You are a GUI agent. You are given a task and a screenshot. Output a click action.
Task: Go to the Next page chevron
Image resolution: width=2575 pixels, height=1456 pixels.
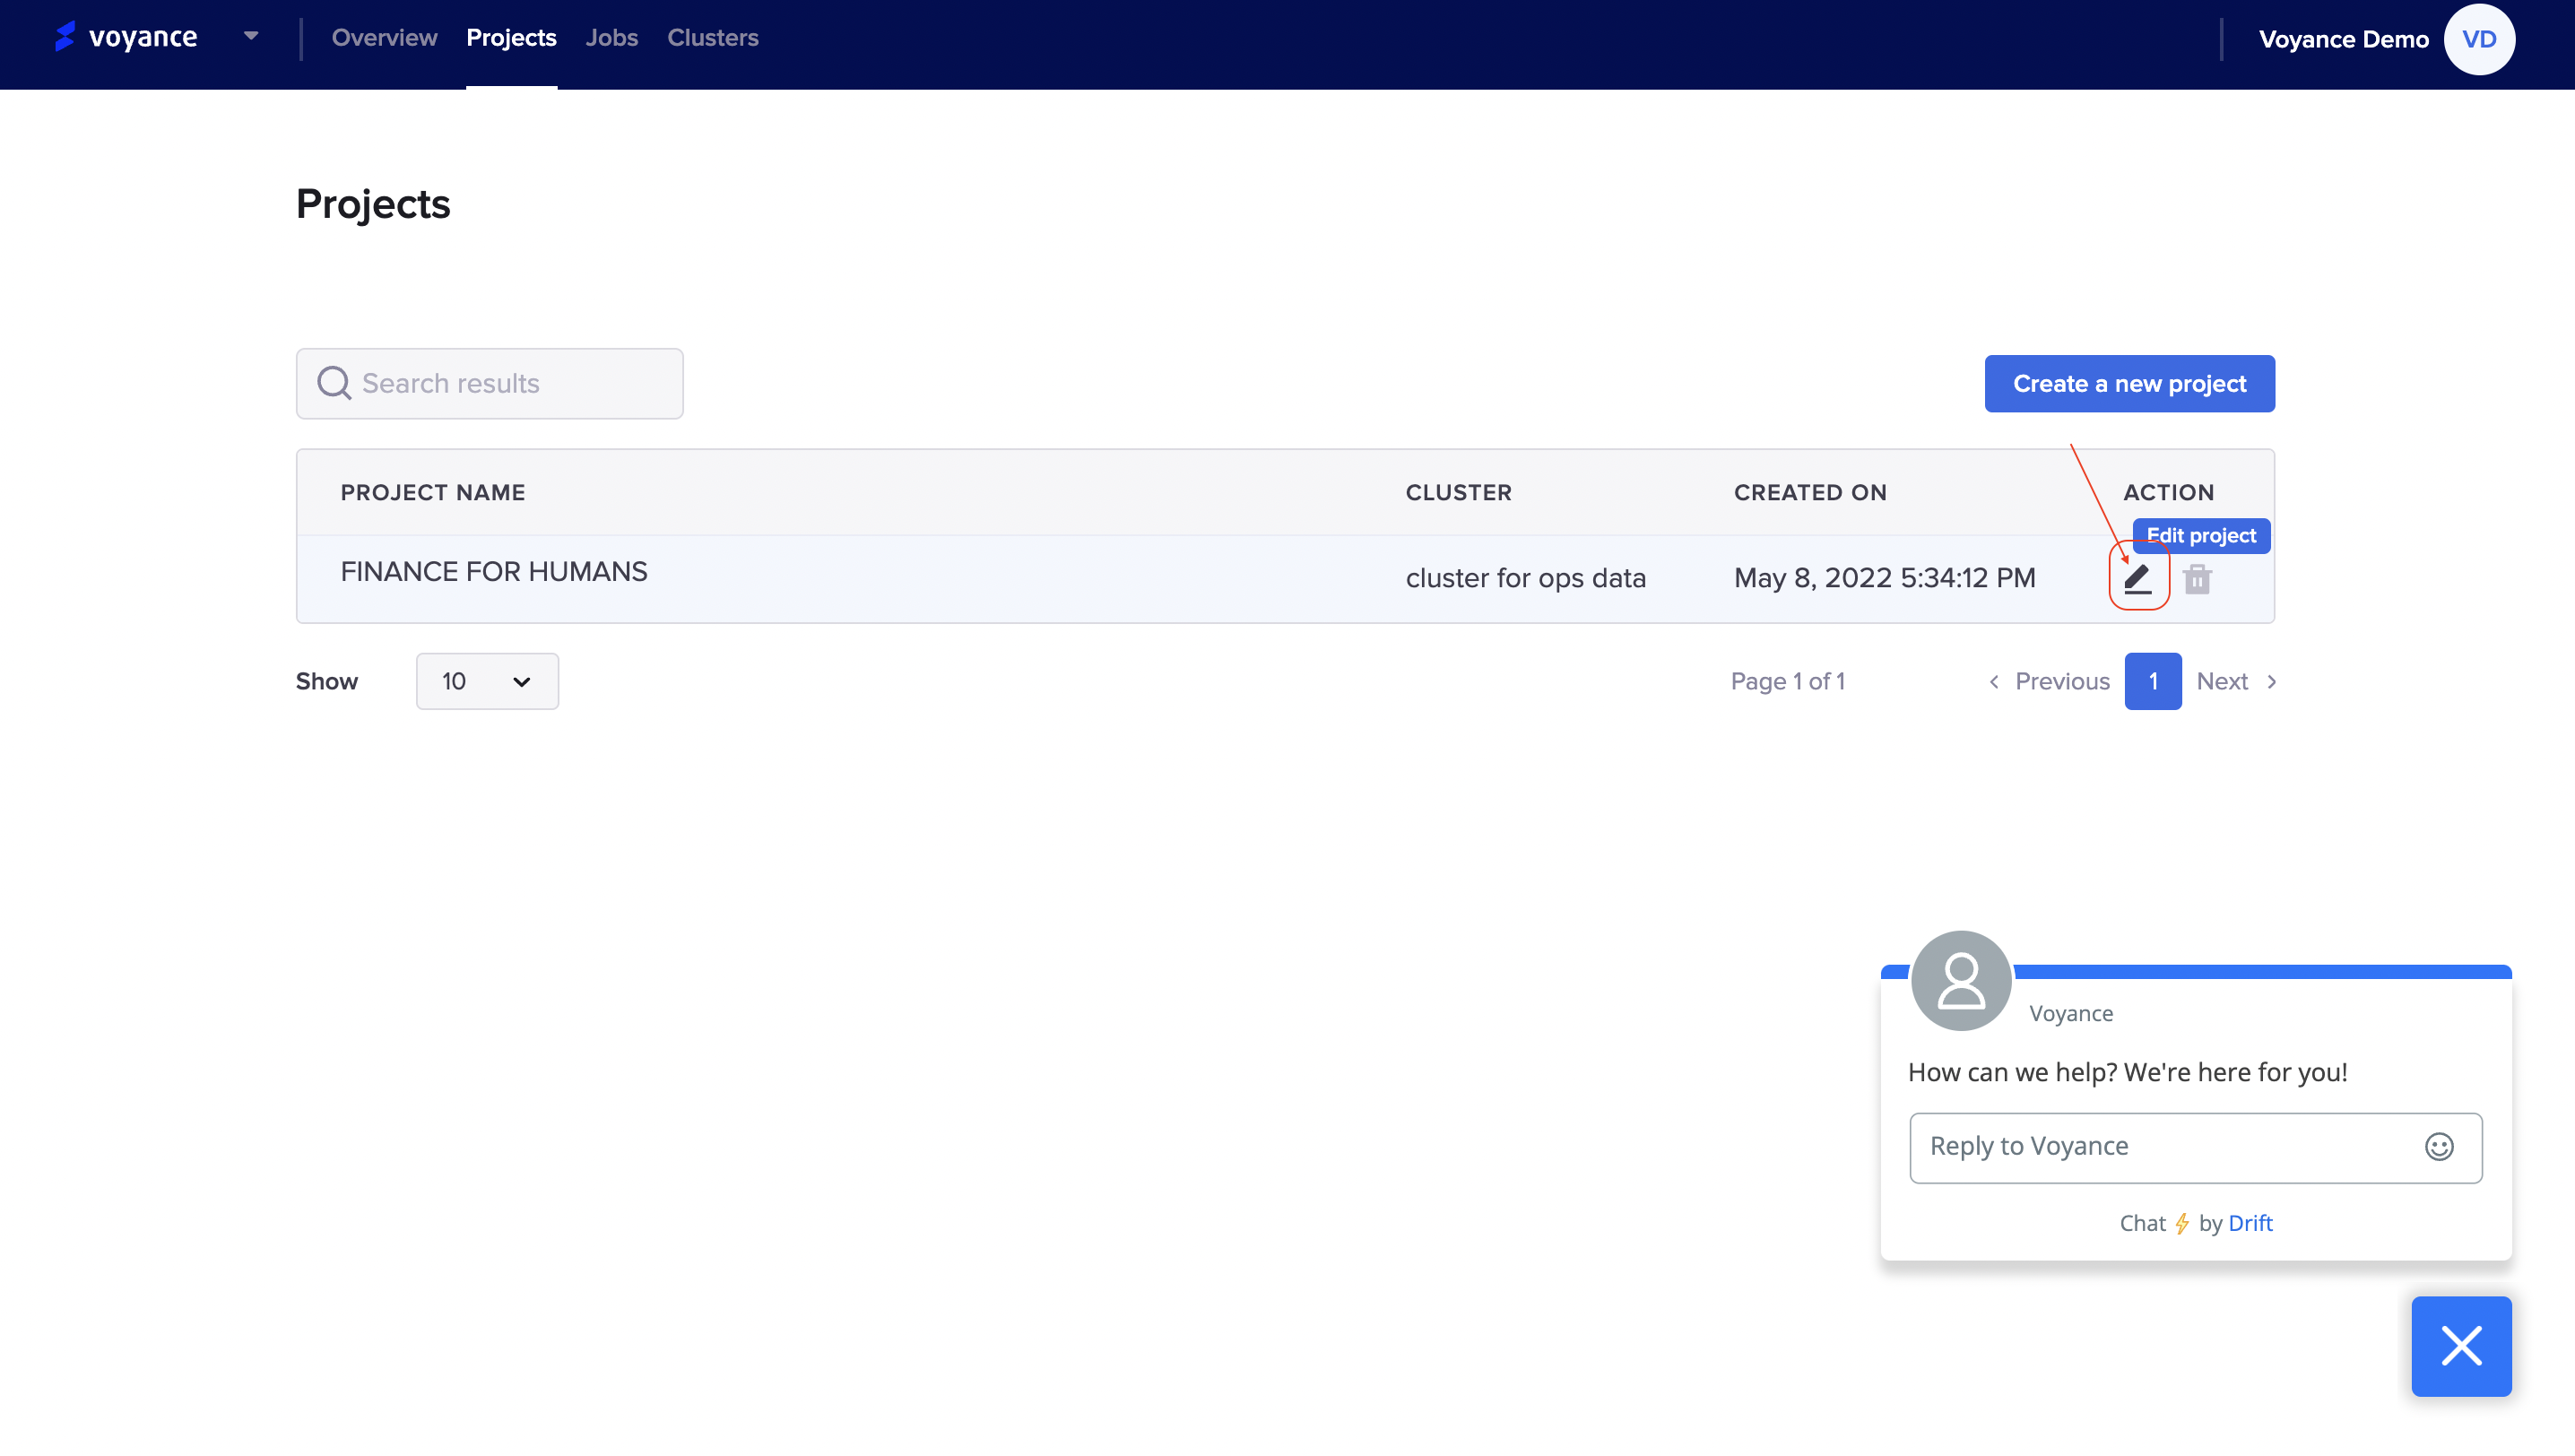click(x=2272, y=681)
